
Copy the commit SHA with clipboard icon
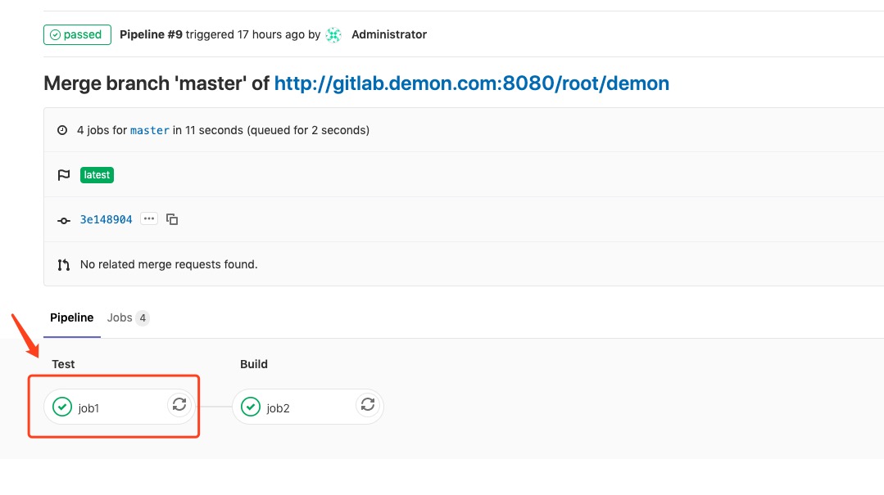(172, 219)
